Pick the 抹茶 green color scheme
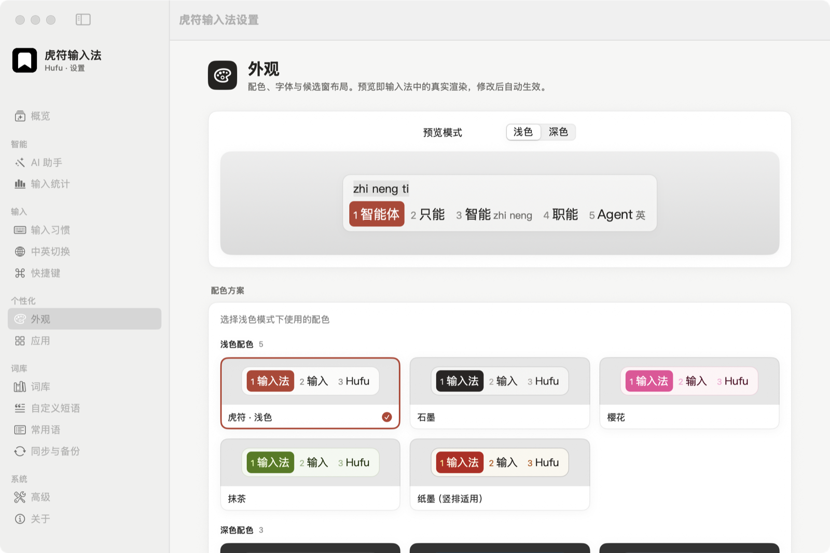Screen dimensions: 830x553 coord(310,475)
